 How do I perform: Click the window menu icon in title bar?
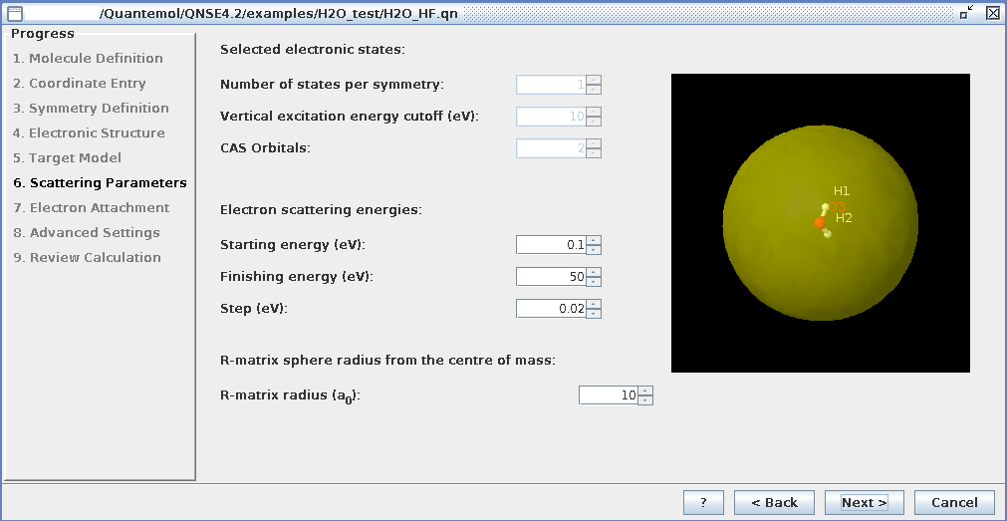(x=14, y=13)
